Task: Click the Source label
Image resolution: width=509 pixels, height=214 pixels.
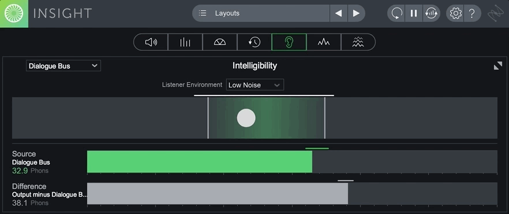Action: pyautogui.click(x=24, y=154)
